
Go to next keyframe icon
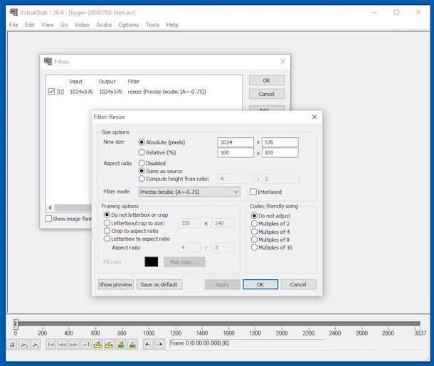(x=110, y=345)
